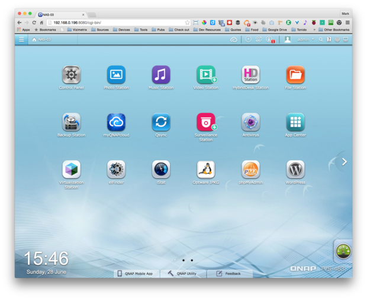Open the Chrome menu button
The height and width of the screenshot is (299, 367).
coord(347,22)
